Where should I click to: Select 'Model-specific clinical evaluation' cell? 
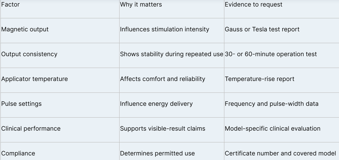282,130
